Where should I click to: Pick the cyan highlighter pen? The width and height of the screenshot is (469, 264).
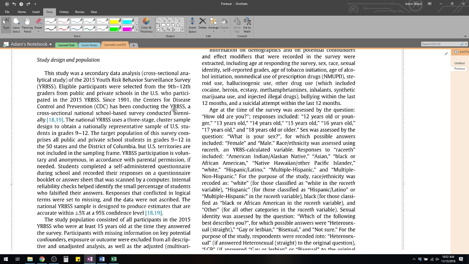click(128, 21)
